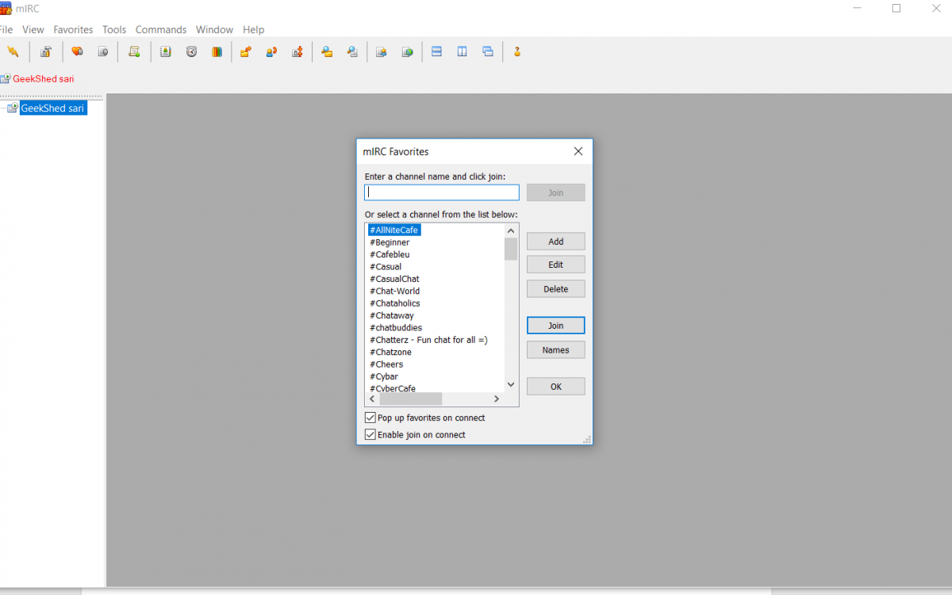Toggle Pop up favorites on connect checkbox
Image resolution: width=952 pixels, height=595 pixels.
[370, 418]
